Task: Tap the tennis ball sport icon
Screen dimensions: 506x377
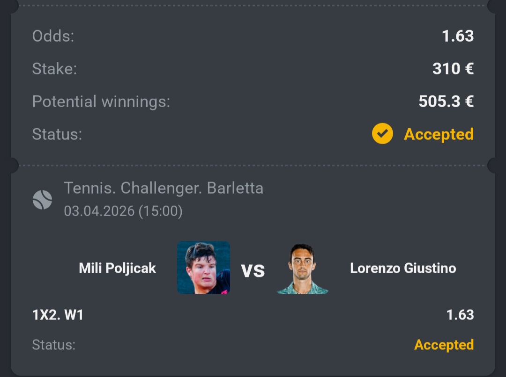Action: [x=42, y=200]
